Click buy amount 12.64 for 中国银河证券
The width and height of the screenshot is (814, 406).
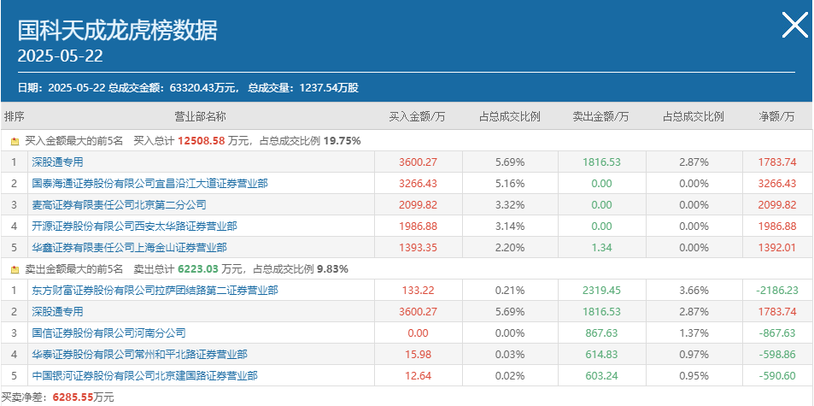418,376
